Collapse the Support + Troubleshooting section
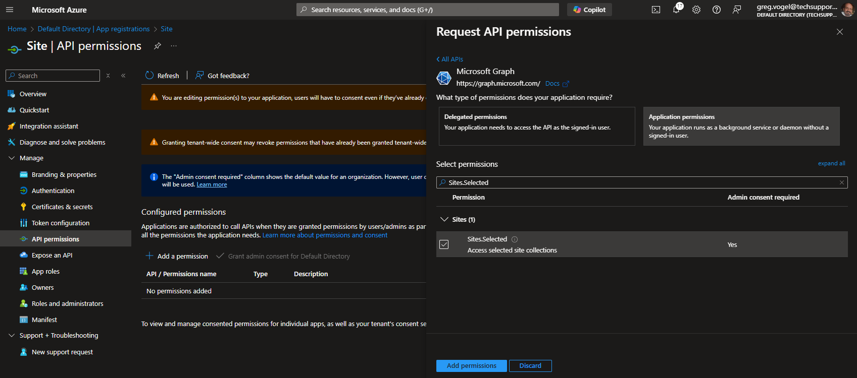Viewport: 857px width, 378px height. pyautogui.click(x=12, y=335)
